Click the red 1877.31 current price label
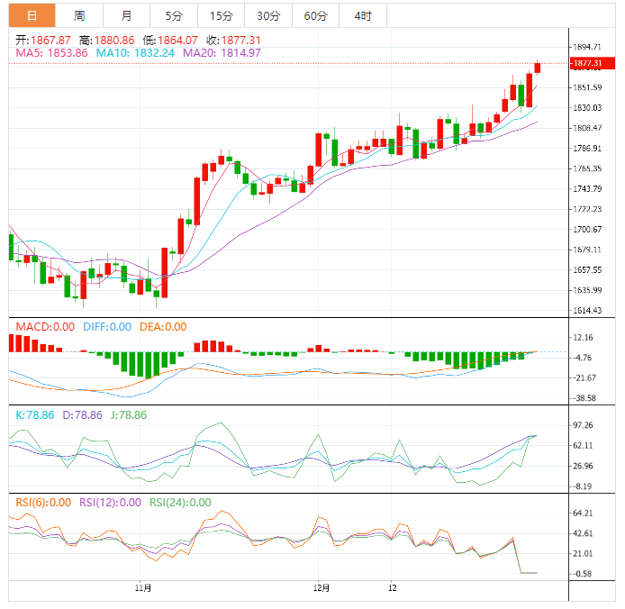This screenshot has width=625, height=609. click(593, 63)
